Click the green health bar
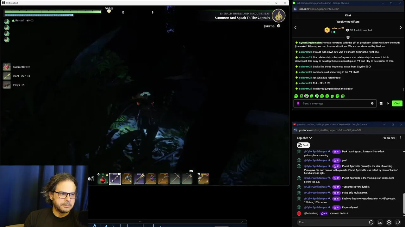This screenshot has width=405, height=227. pos(53,12)
